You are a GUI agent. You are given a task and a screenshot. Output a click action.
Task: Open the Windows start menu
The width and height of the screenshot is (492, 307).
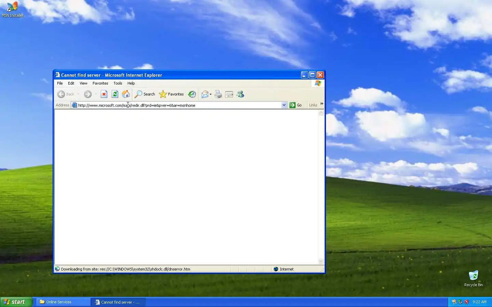pos(16,302)
